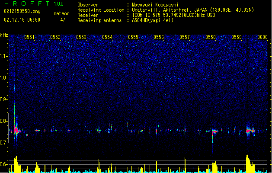Click the 'meteor' label
Image resolution: width=272 pixels, height=173 pixels.
coord(61,13)
